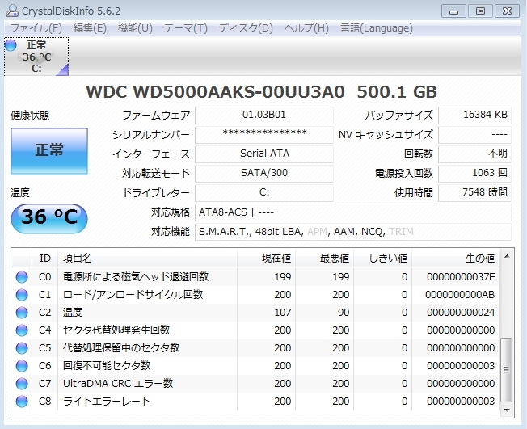Click current value 107 in temperature row
The image size is (527, 429).
(283, 313)
